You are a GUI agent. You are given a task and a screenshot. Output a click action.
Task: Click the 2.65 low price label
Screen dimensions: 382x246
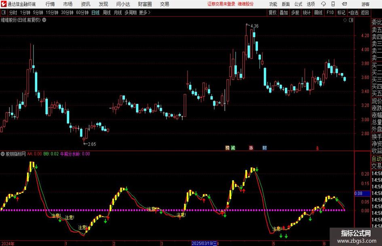pos(92,144)
